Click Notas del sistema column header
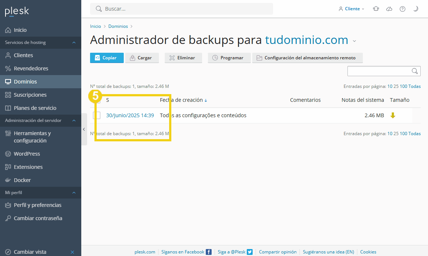 pyautogui.click(x=362, y=100)
